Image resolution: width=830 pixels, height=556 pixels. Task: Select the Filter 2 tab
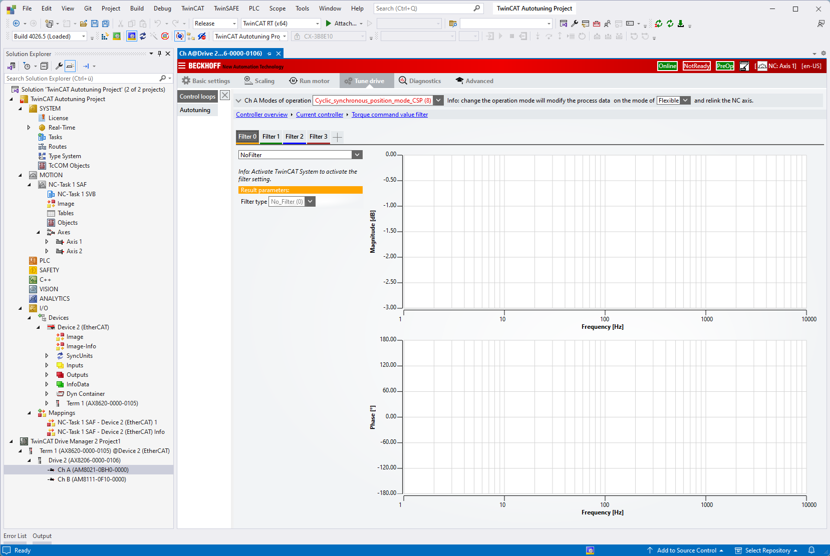[294, 137]
